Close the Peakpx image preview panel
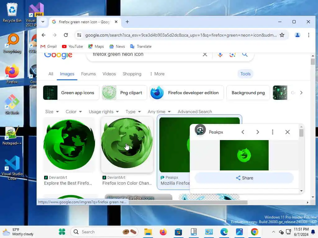This screenshot has height=238, width=318. click(x=287, y=132)
